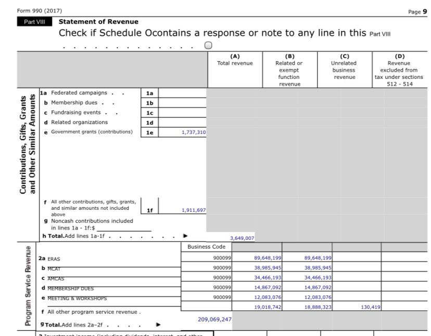Click ERAS total revenue 89,648,199 in column A
The image size is (431, 336).
tap(268, 258)
